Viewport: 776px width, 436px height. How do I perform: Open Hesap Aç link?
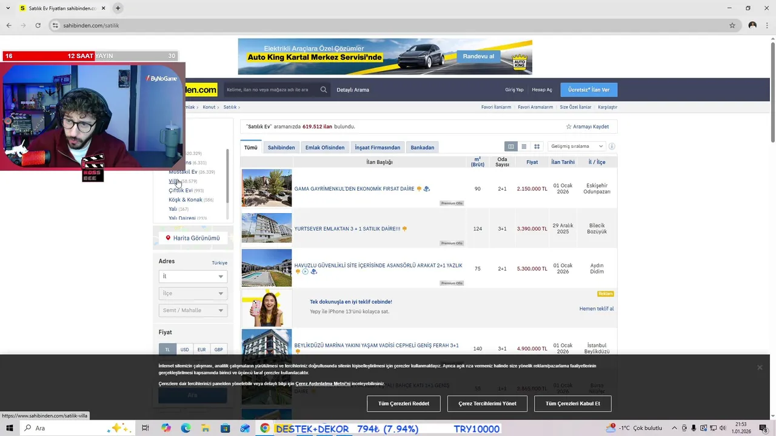(542, 90)
